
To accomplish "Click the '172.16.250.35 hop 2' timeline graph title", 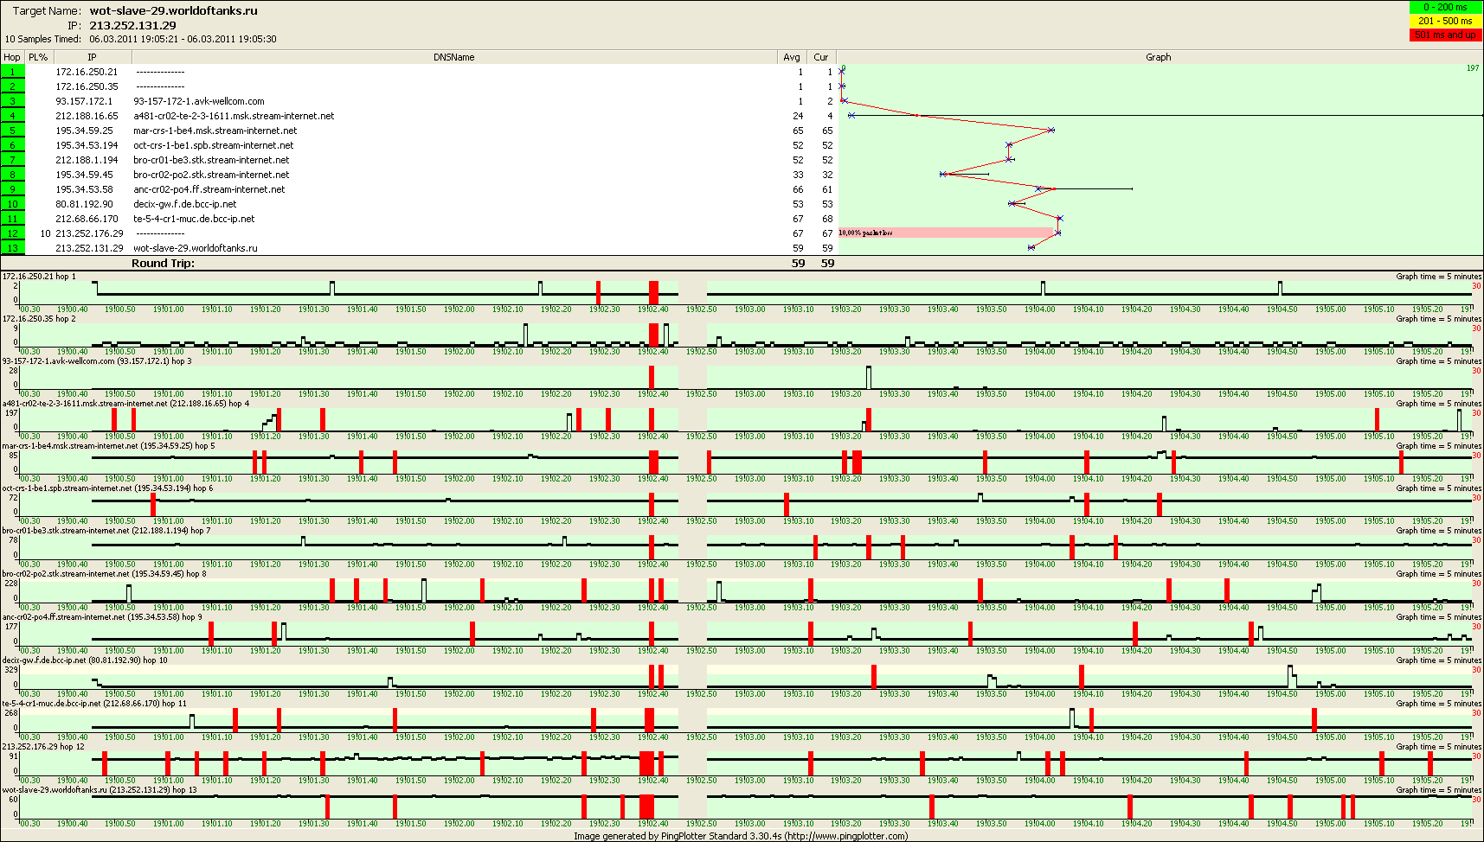I will pyautogui.click(x=39, y=319).
